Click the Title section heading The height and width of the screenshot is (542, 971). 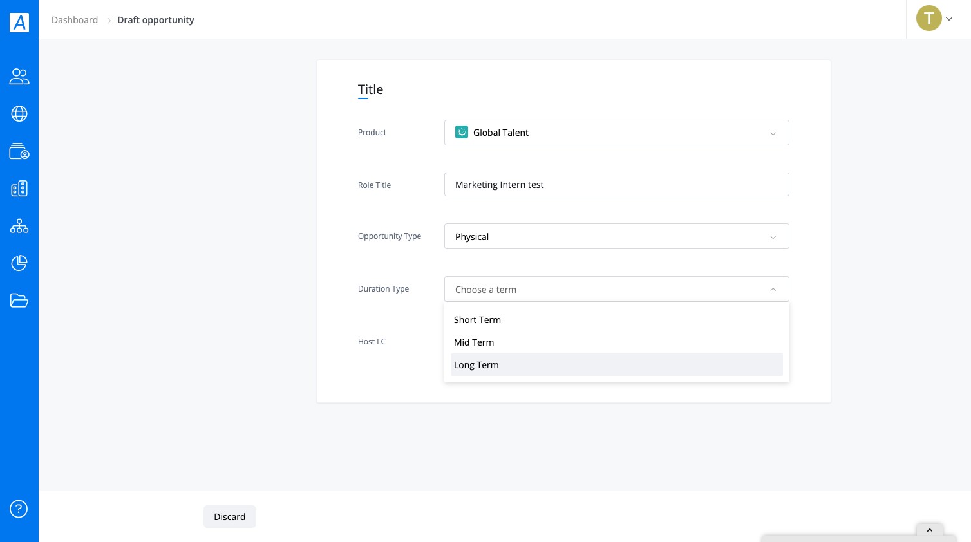[370, 89]
